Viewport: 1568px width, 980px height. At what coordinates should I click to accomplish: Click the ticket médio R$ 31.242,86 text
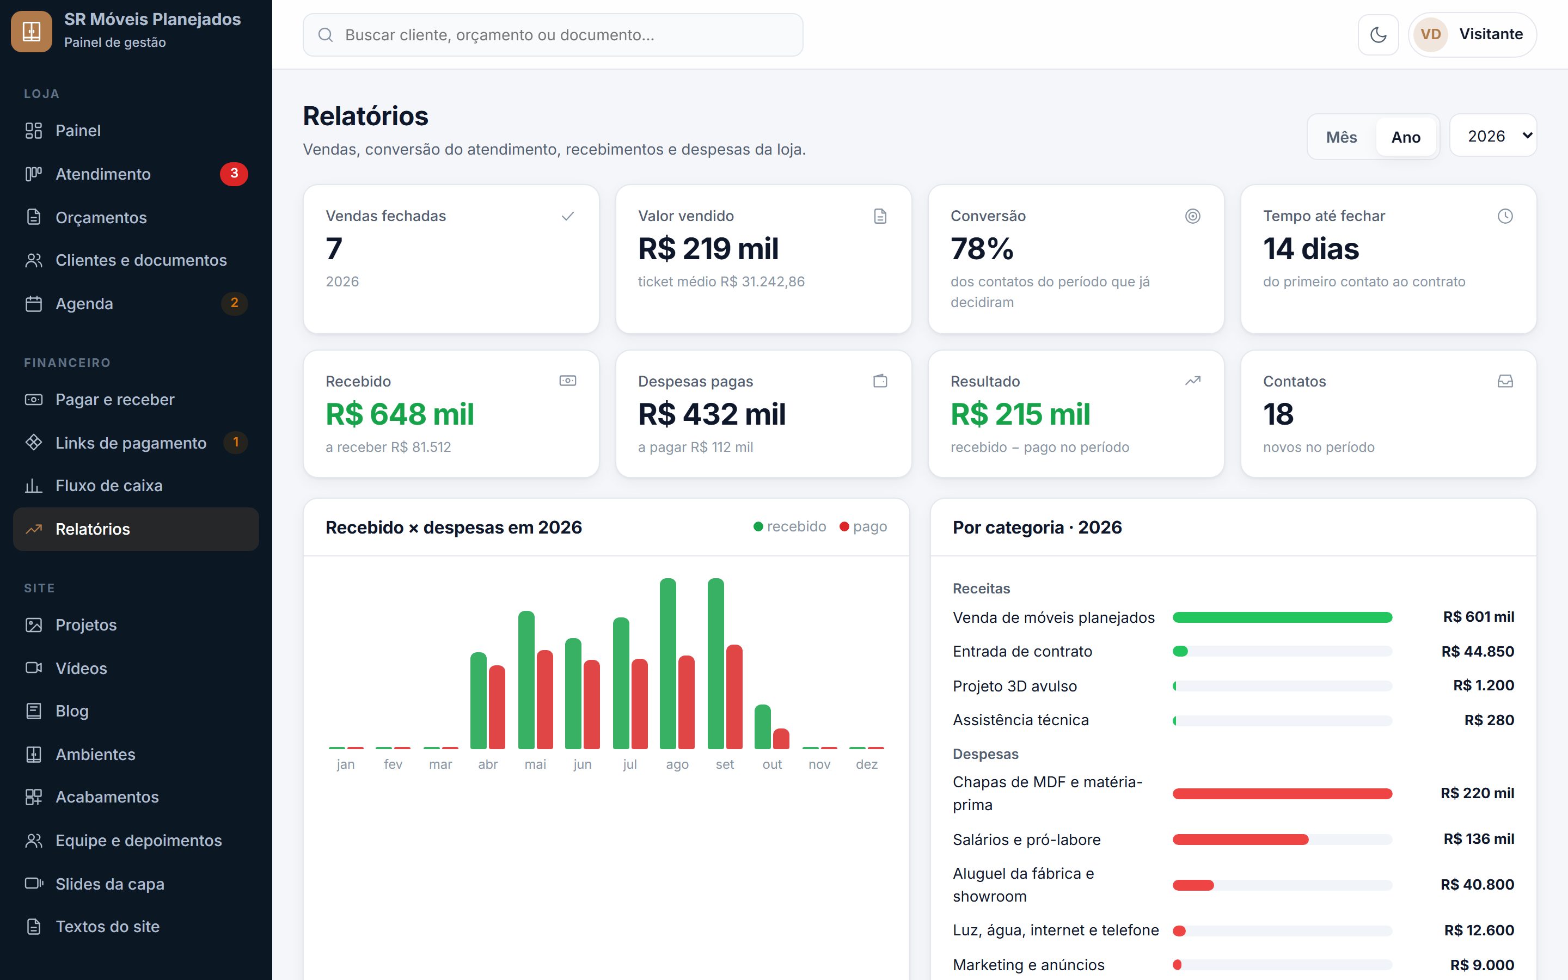[721, 281]
